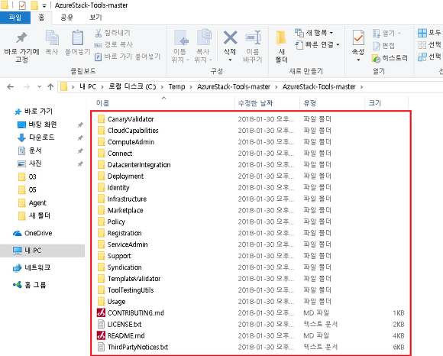This screenshot has width=443, height=356.
Task: Select the ServiceAdmin folder
Action: coord(128,244)
